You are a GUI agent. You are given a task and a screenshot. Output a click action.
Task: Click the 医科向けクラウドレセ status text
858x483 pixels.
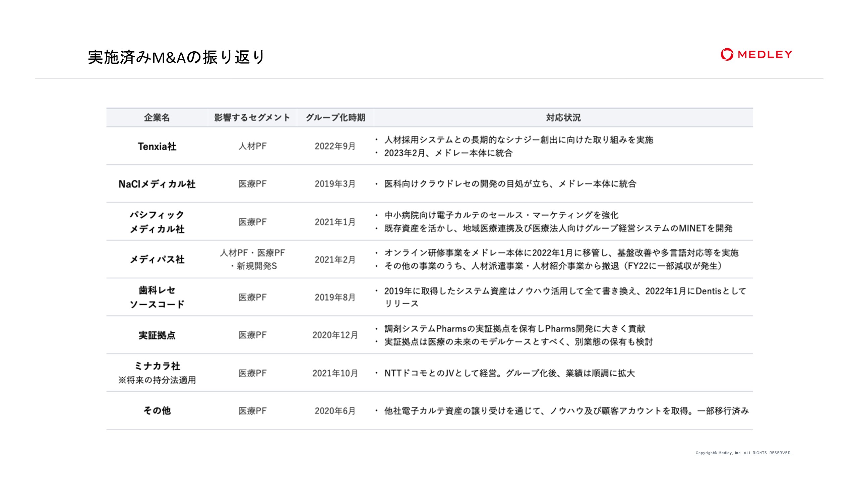click(510, 184)
